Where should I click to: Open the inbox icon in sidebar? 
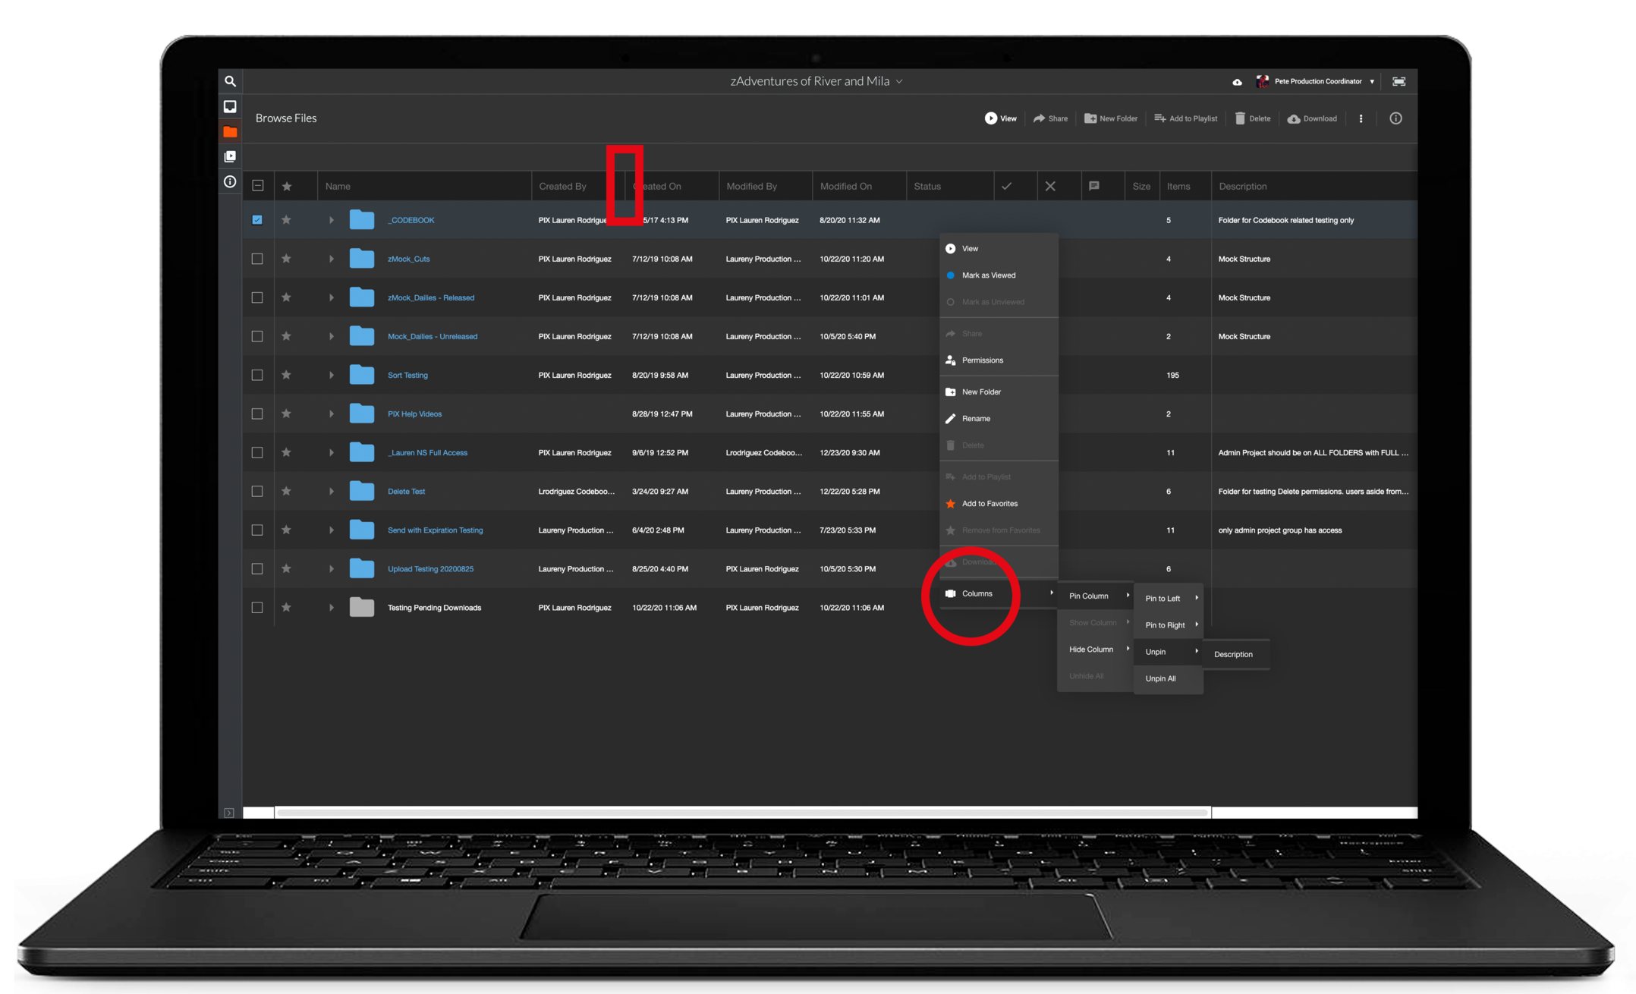click(x=230, y=106)
